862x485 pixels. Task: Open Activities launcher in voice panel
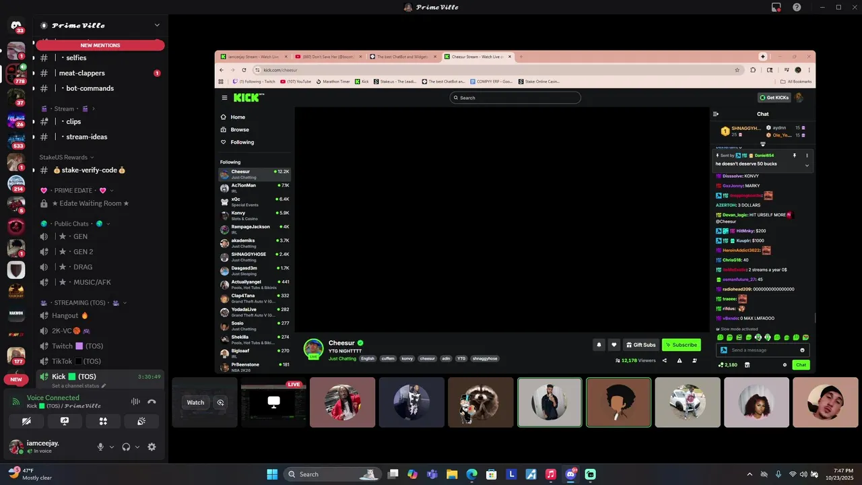(x=103, y=421)
